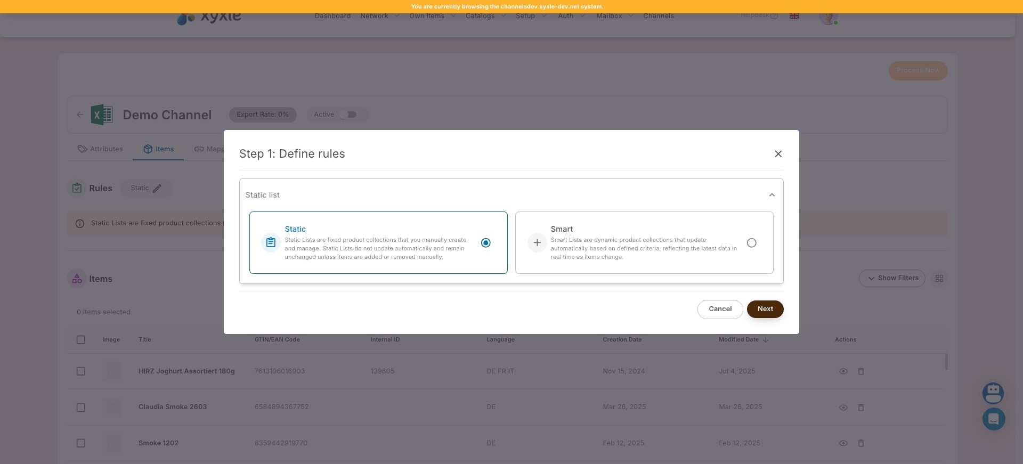Screen dimensions: 1023x464
Task: Select the Smart list radio option
Action: (x=751, y=243)
